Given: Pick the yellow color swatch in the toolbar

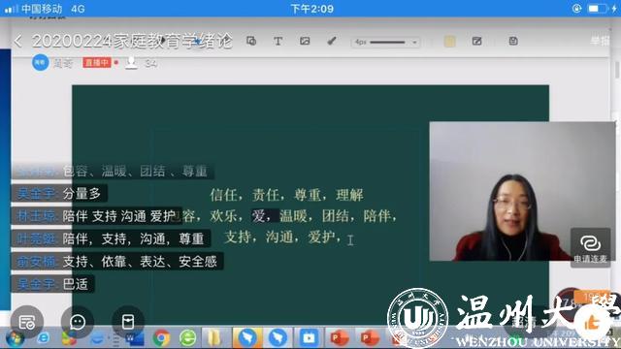Looking at the screenshot, I should 449,41.
